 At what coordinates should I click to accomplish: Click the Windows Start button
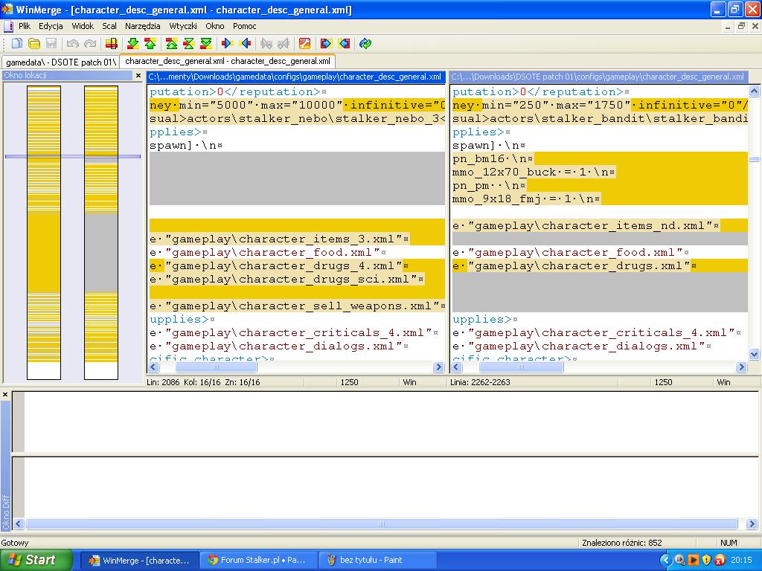coord(36,560)
